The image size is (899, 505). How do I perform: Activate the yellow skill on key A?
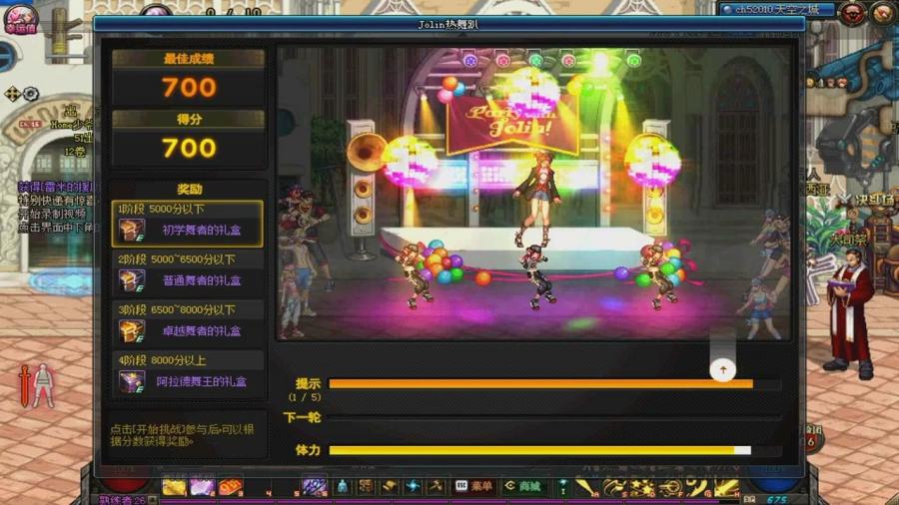pyautogui.click(x=586, y=488)
